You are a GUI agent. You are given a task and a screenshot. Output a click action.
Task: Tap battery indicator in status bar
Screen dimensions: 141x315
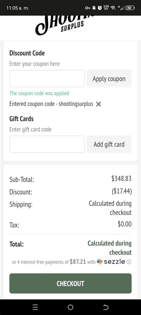pyautogui.click(x=130, y=8)
